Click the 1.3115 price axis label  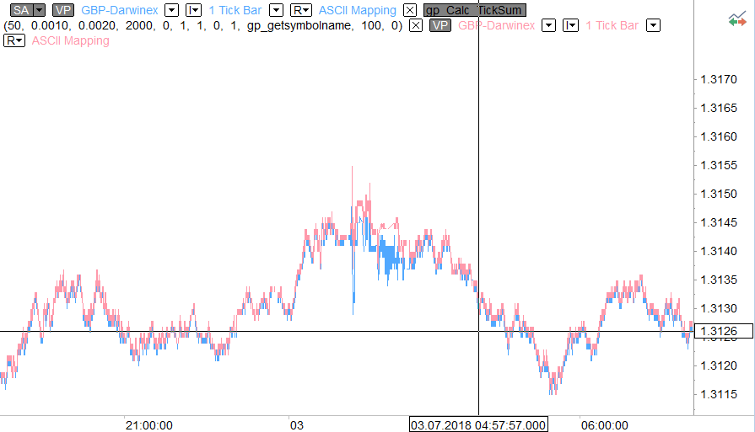coord(719,394)
